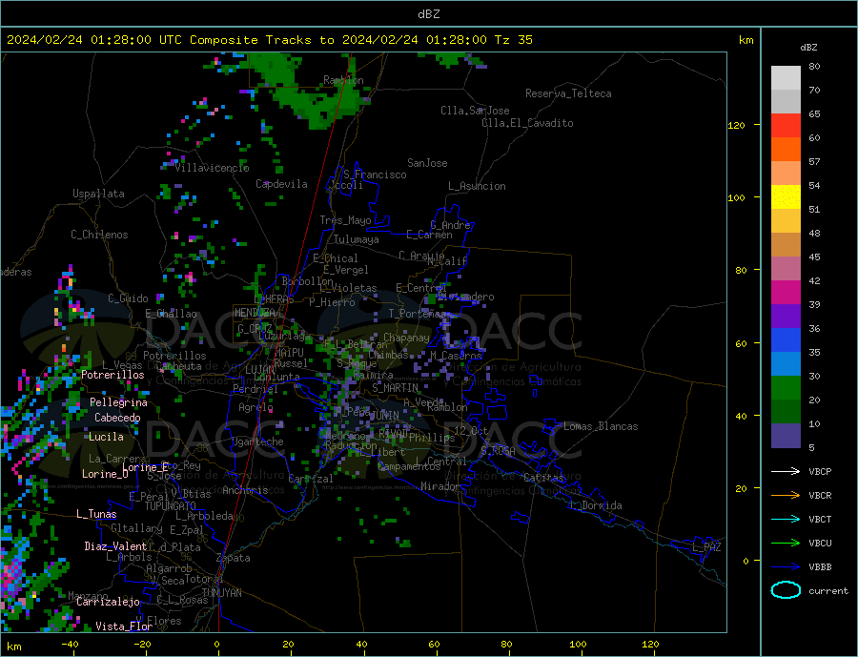Click the L_Asuncion map label
This screenshot has width=858, height=657.
coord(478,186)
